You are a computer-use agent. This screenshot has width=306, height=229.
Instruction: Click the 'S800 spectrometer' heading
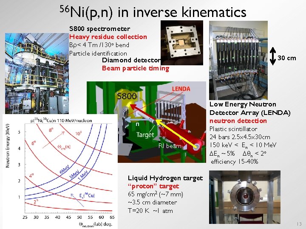pyautogui.click(x=99, y=29)
